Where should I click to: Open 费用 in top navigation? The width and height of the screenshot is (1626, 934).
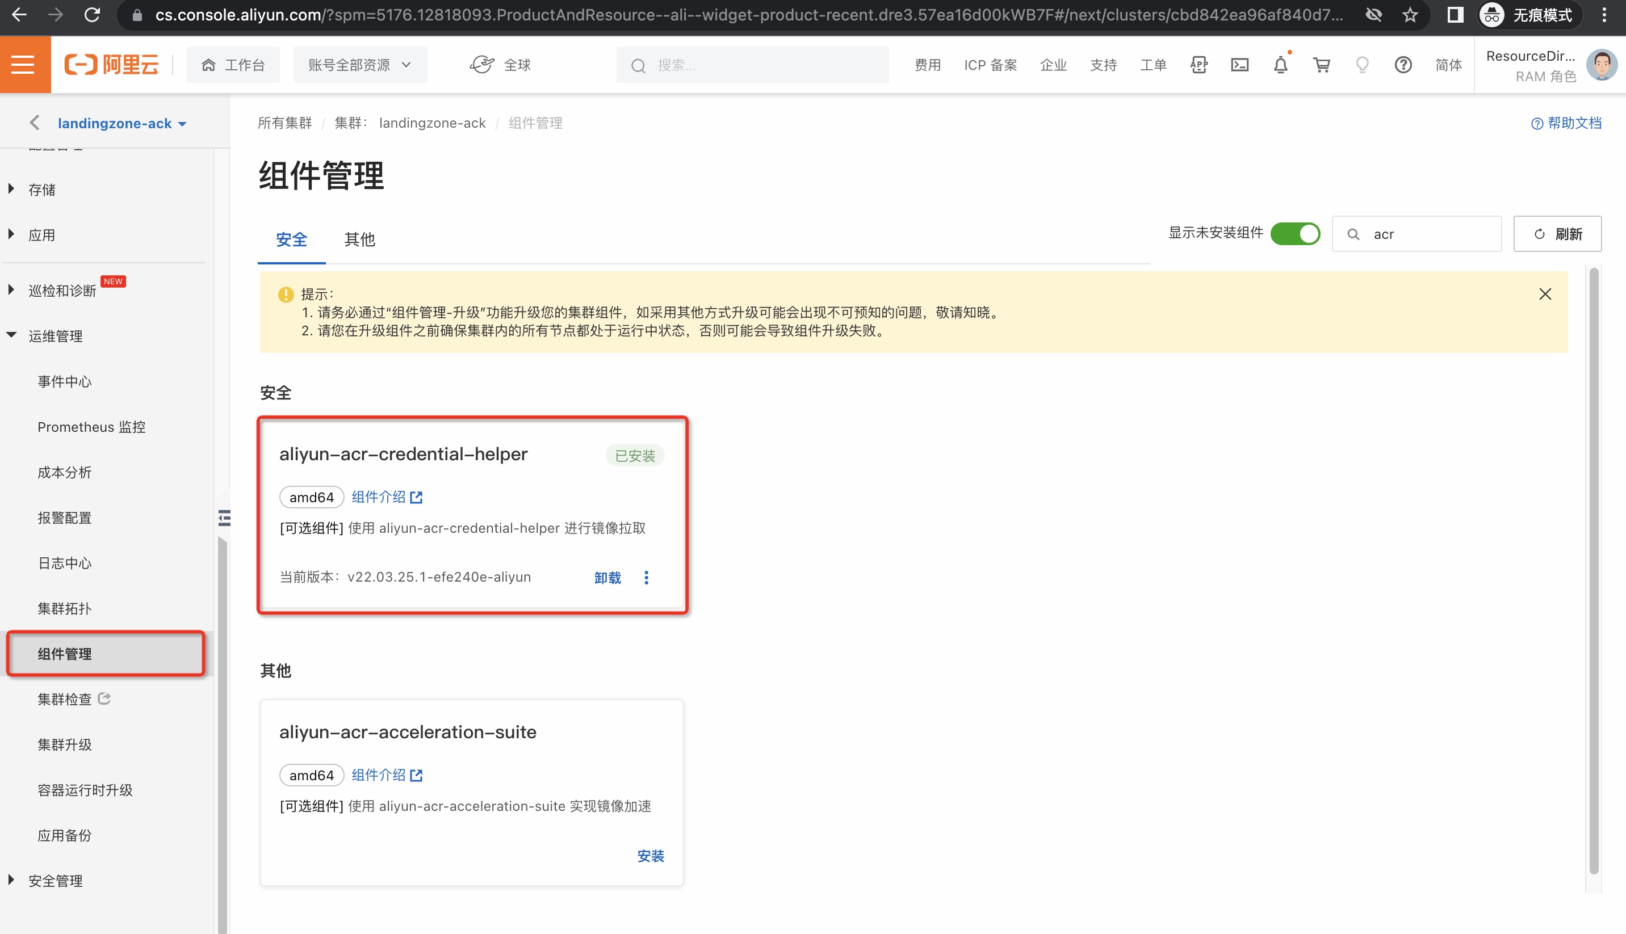click(927, 65)
